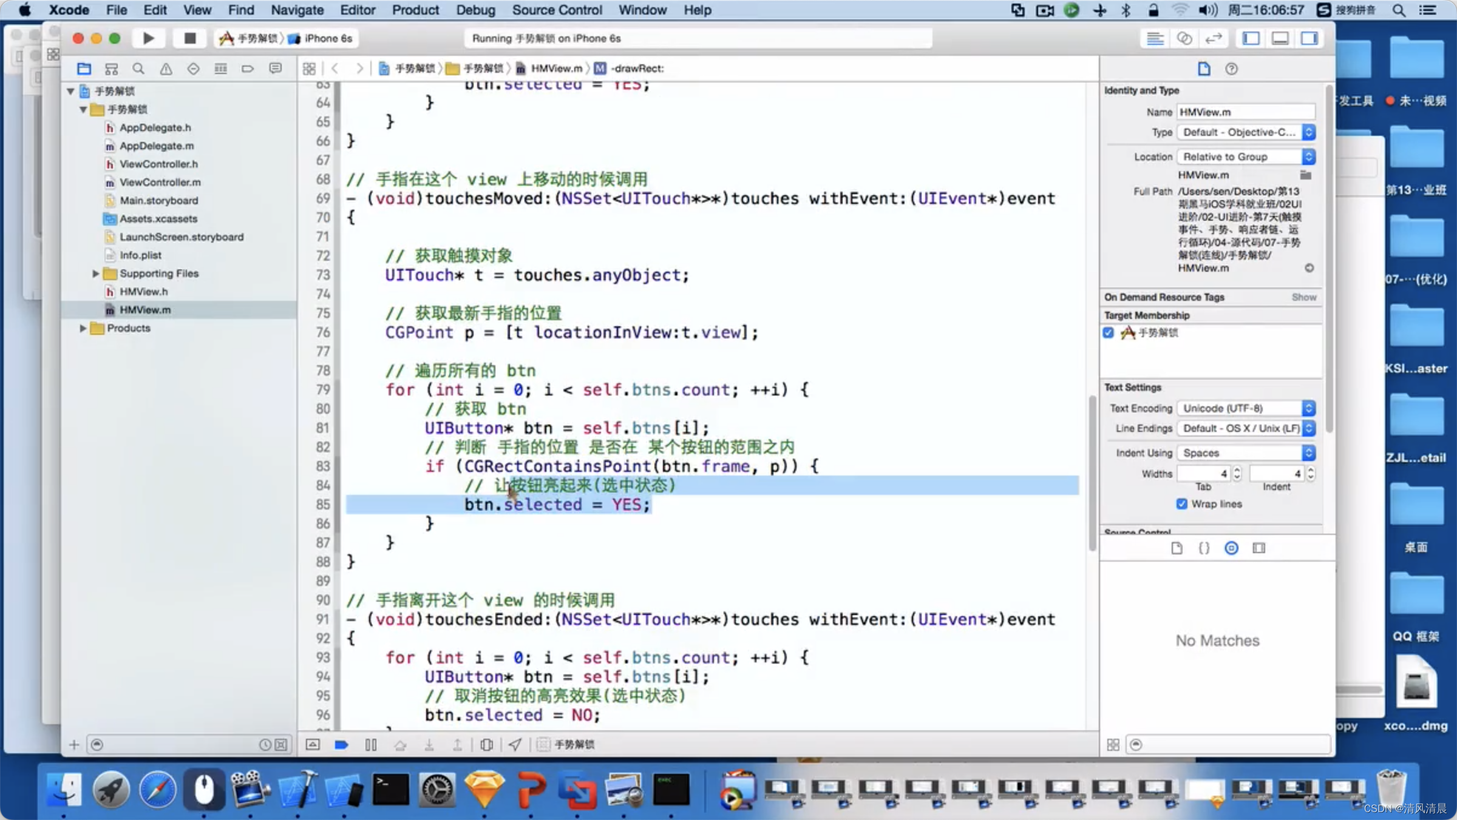Image resolution: width=1457 pixels, height=820 pixels.
Task: Click the issue navigator icon
Action: point(165,68)
